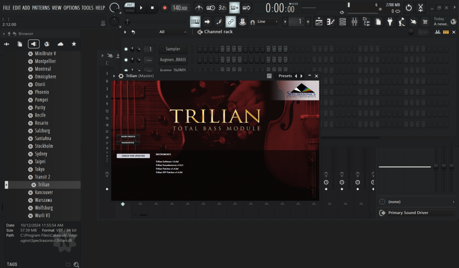
Task: Open the Piano roll window
Action: tap(331, 21)
